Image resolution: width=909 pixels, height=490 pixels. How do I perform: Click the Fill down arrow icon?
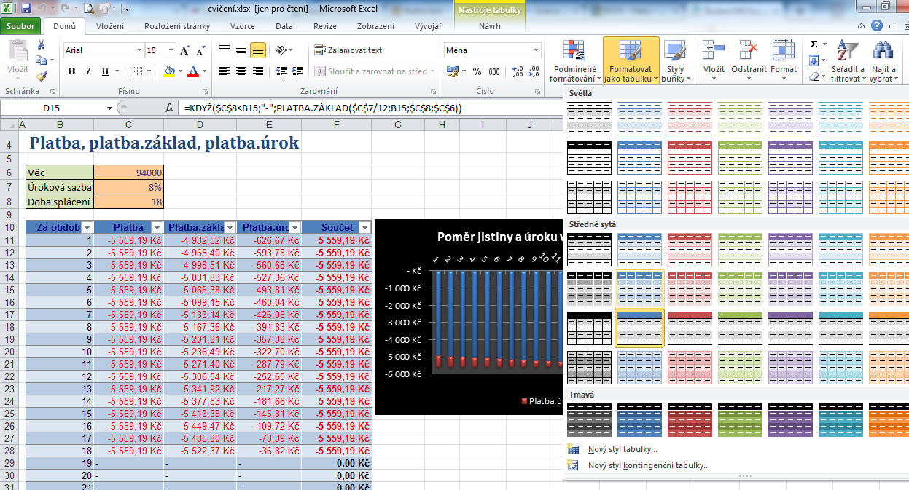pyautogui.click(x=814, y=60)
